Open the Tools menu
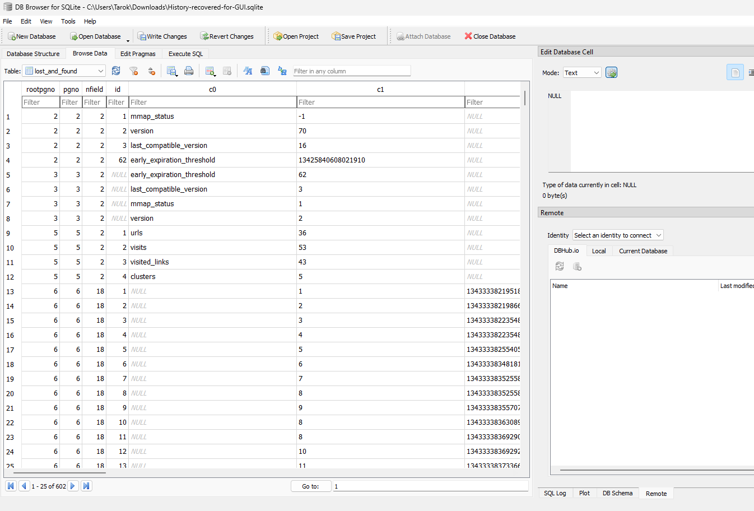This screenshot has height=511, width=754. coord(68,21)
